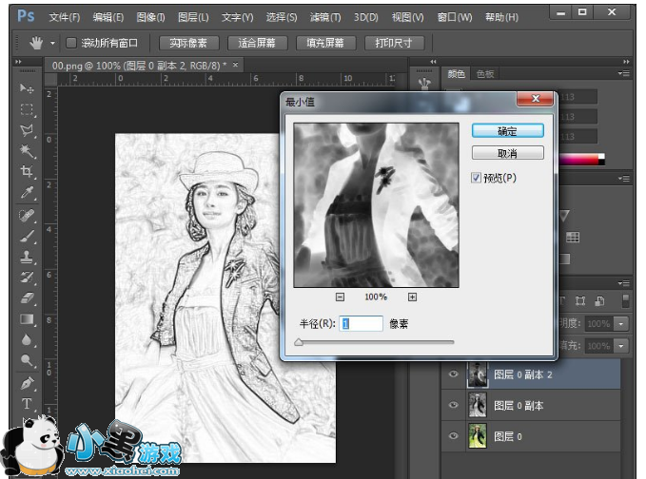646x479 pixels.
Task: Uncheck the 预览(P) preview checkbox
Action: [x=478, y=177]
